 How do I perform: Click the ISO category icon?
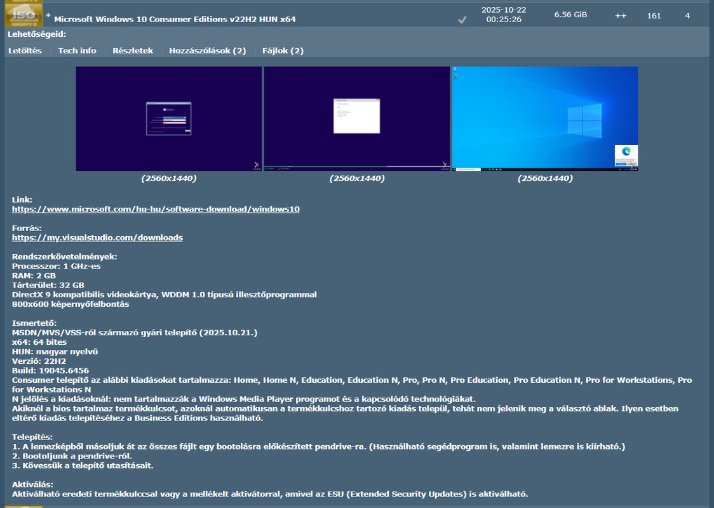(24, 14)
